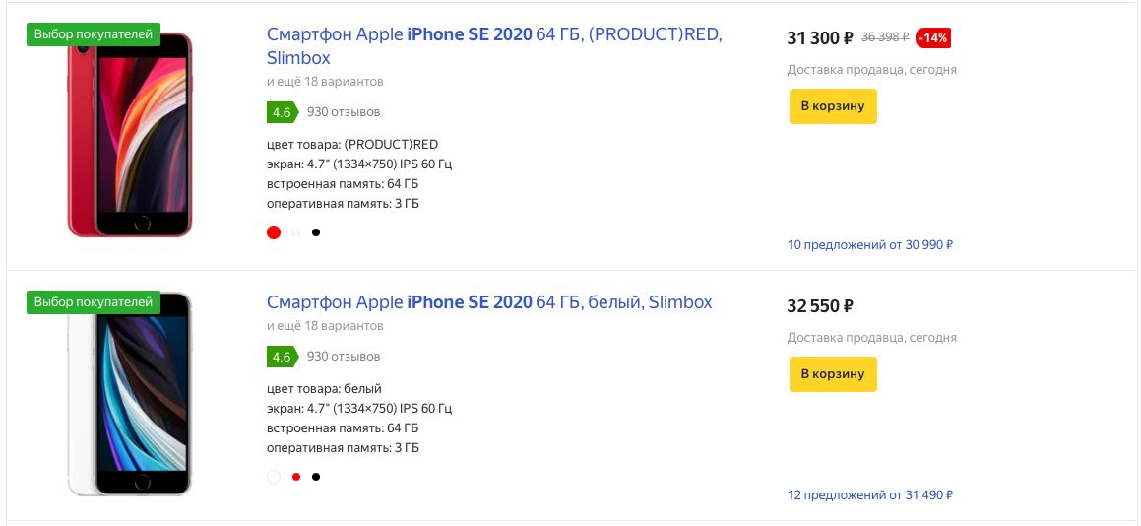
Task: Open 930 reviews for red iPhone
Action: pos(344,112)
